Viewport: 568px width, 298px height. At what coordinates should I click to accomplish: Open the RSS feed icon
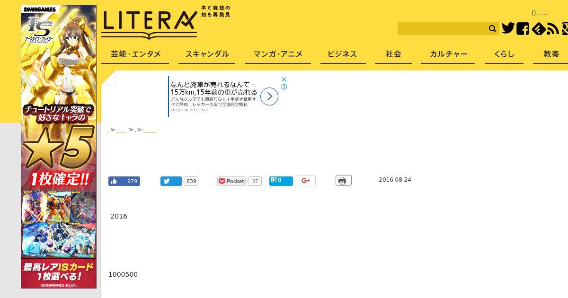[553, 29]
